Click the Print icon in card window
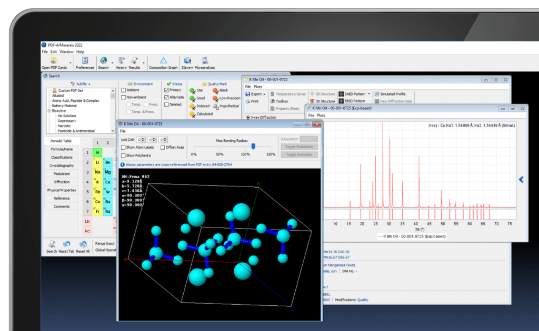Viewport: 539px width, 331px height. [248, 101]
